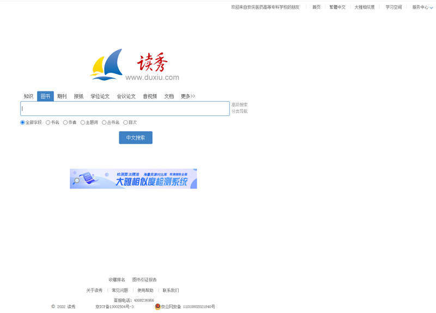Select the 书名 radio option
Image resolution: width=436 pixels, height=313 pixels.
coord(48,122)
